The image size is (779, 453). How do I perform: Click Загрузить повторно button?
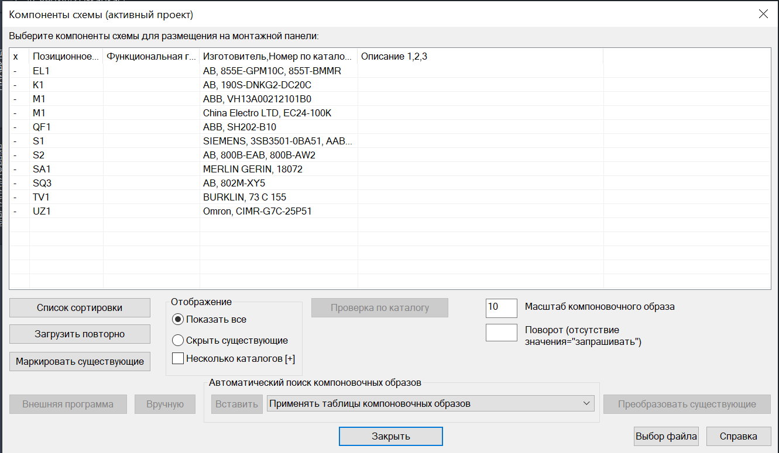tap(80, 334)
